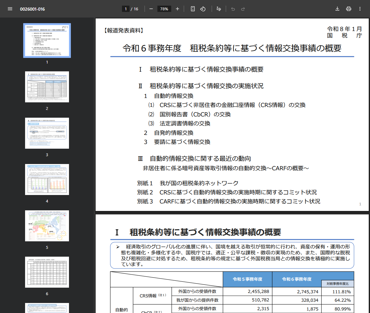Click the CARFの概要 subtitle line
The image size is (370, 313).
tap(226, 168)
